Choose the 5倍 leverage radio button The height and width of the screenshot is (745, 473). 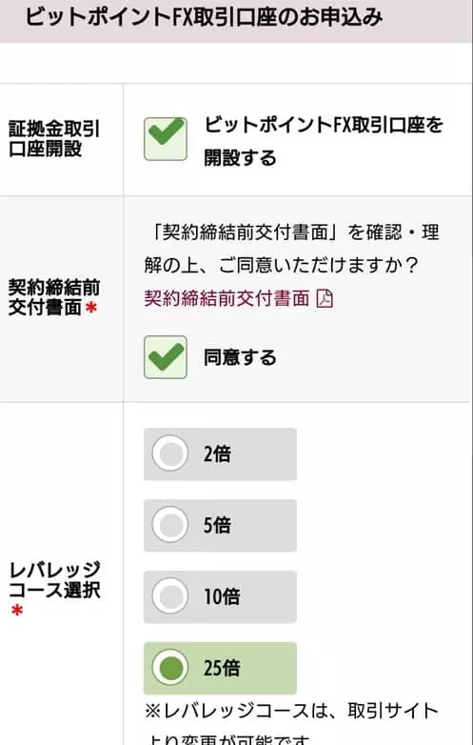170,526
